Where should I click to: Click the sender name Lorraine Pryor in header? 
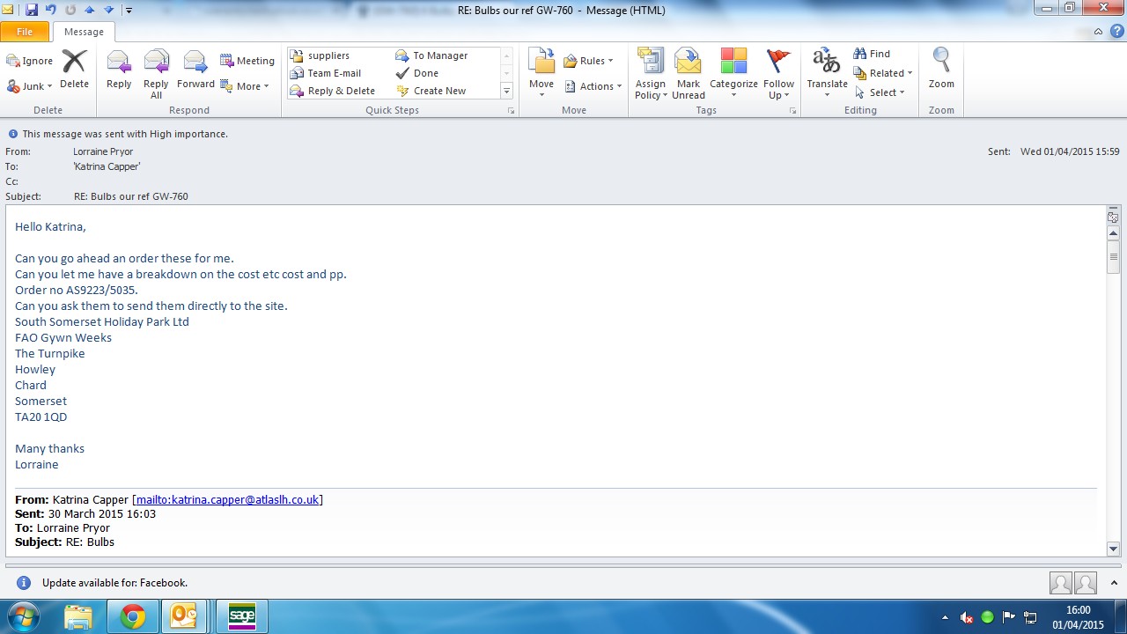tap(103, 151)
